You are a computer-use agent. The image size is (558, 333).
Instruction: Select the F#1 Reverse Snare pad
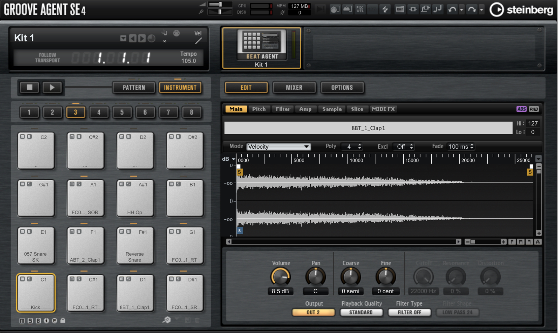point(135,246)
